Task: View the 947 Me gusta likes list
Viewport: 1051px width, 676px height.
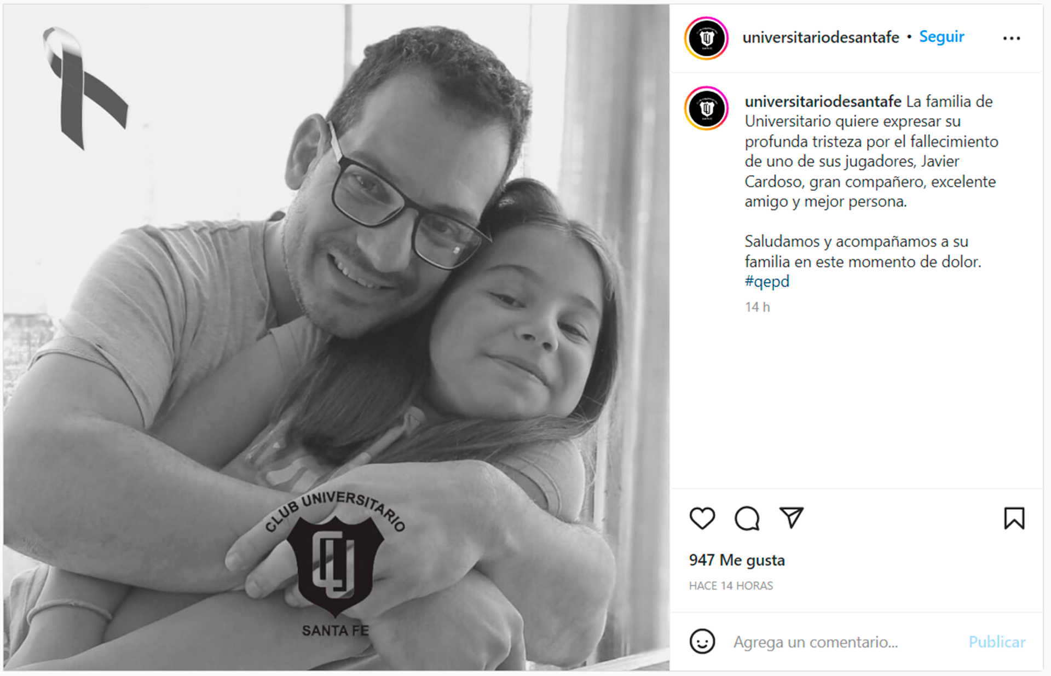Action: (x=737, y=560)
